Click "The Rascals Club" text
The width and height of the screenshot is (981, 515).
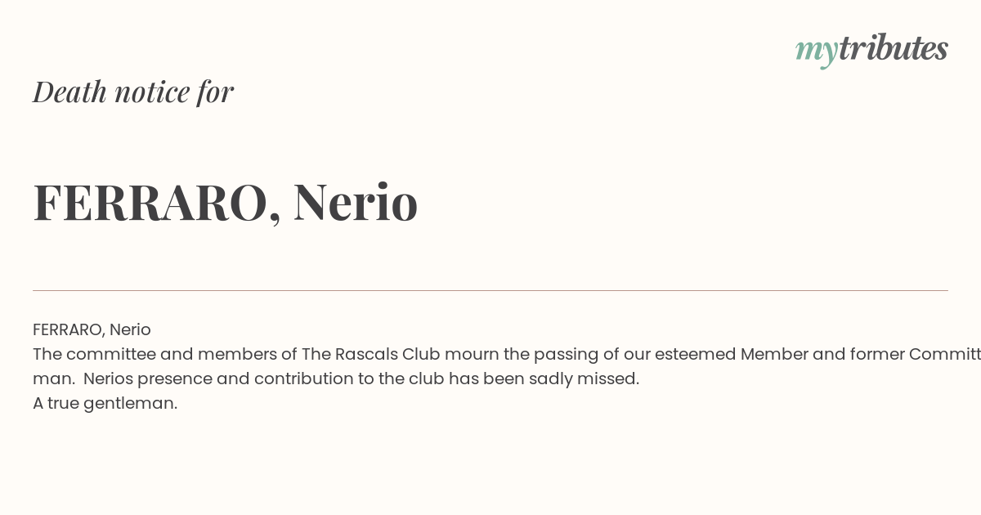[x=360, y=354]
